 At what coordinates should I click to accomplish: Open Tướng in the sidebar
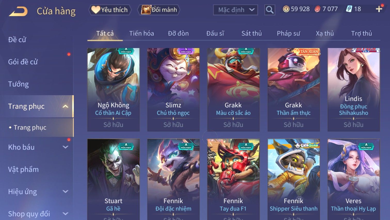click(18, 84)
